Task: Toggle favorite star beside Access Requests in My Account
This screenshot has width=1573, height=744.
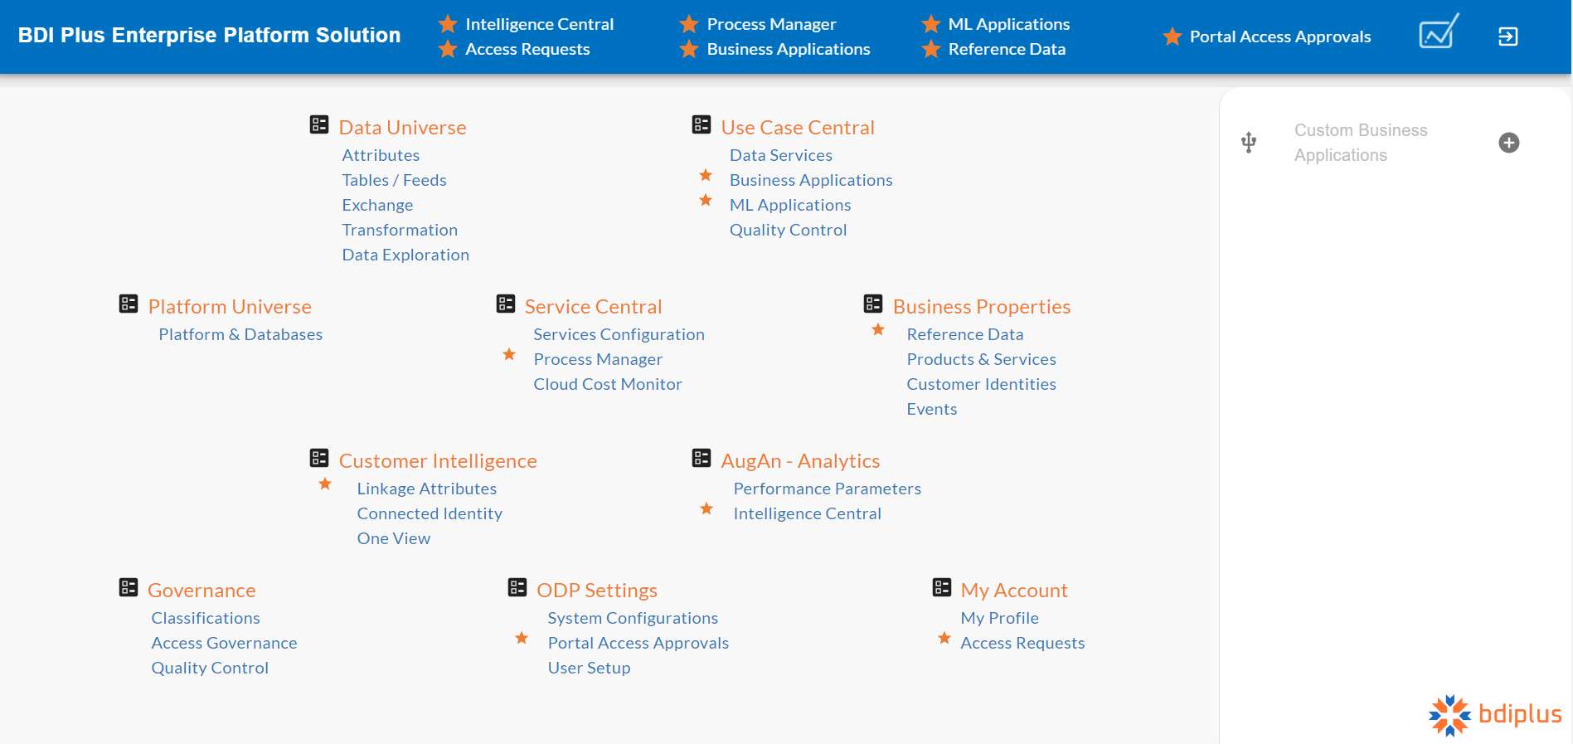Action: click(x=944, y=639)
